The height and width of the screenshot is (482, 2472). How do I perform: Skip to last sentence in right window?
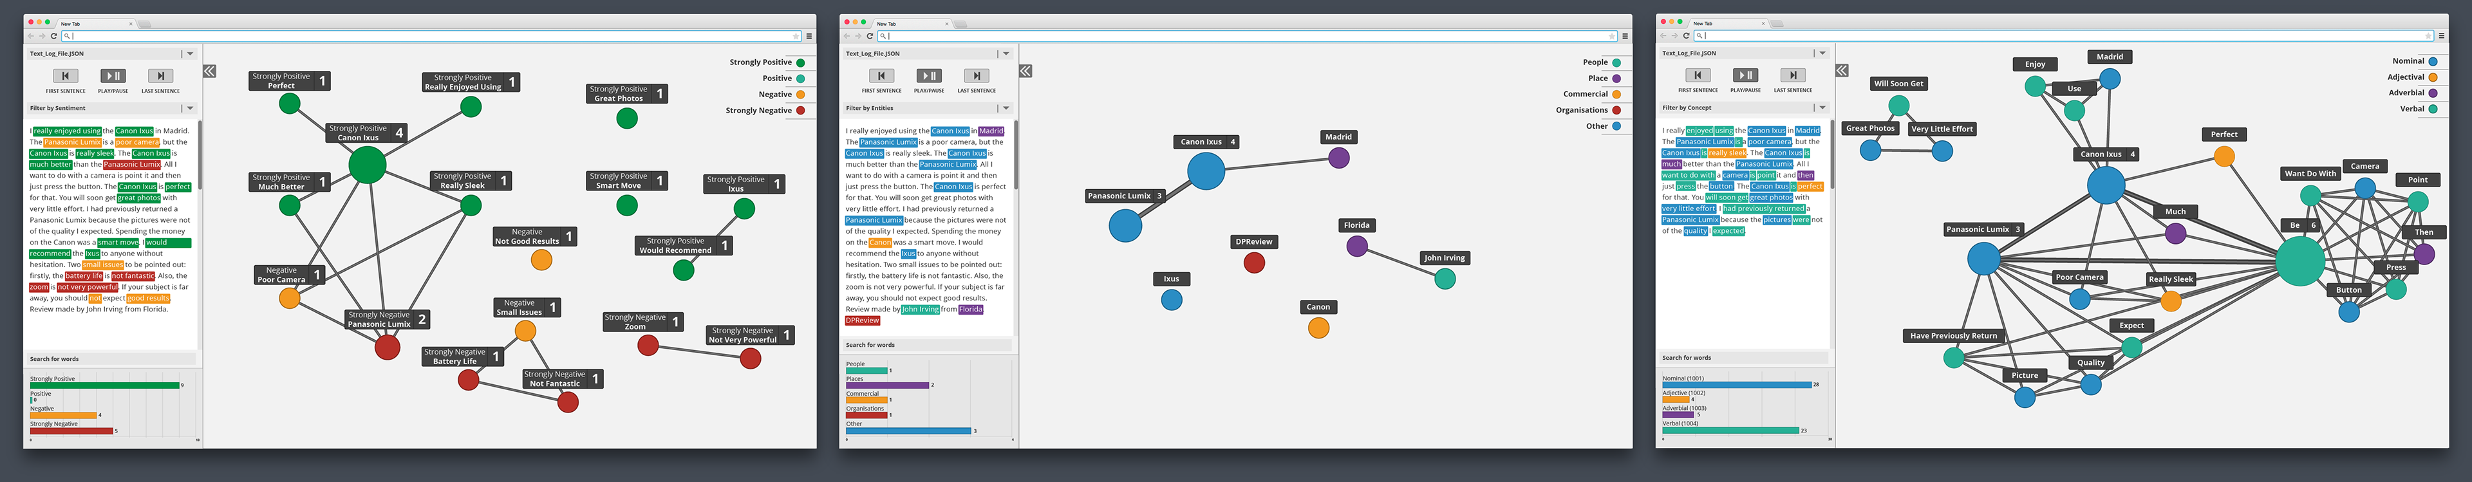pos(1793,75)
